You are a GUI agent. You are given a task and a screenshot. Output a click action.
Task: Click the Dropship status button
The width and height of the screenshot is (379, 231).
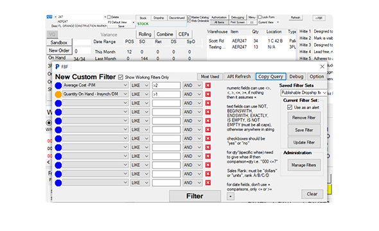(159, 18)
